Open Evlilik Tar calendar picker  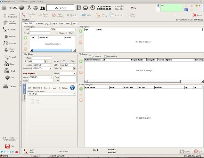click(x=74, y=68)
